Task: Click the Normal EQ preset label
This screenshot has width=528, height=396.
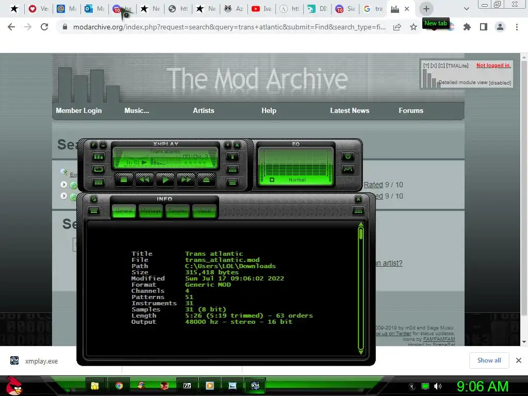Action: pos(297,180)
